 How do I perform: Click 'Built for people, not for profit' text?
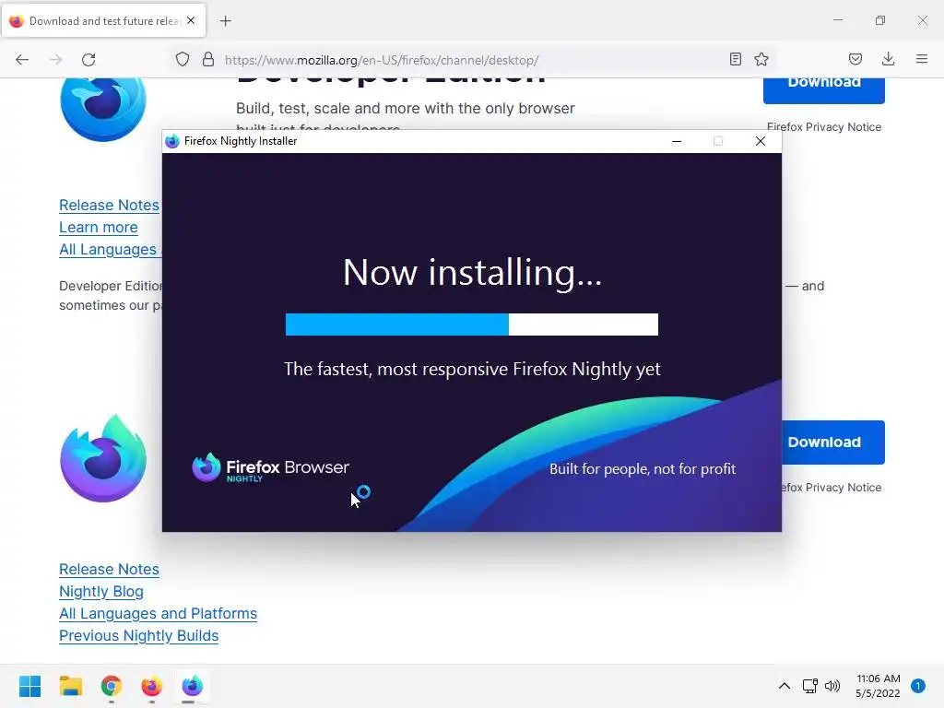pyautogui.click(x=643, y=469)
